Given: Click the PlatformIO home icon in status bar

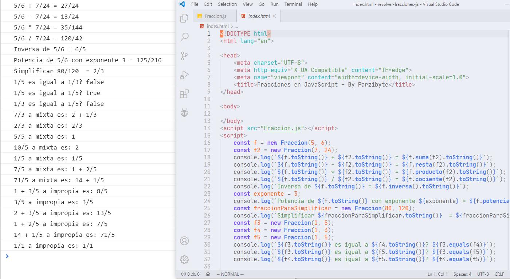Looking at the screenshot, I should (208, 274).
